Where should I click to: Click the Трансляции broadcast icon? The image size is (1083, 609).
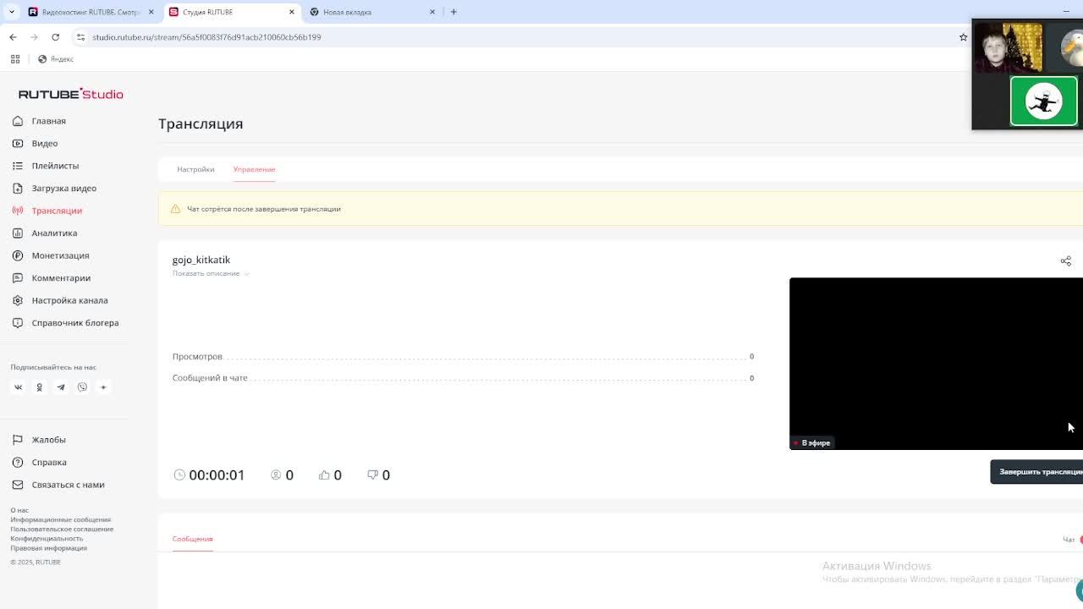[x=18, y=211]
